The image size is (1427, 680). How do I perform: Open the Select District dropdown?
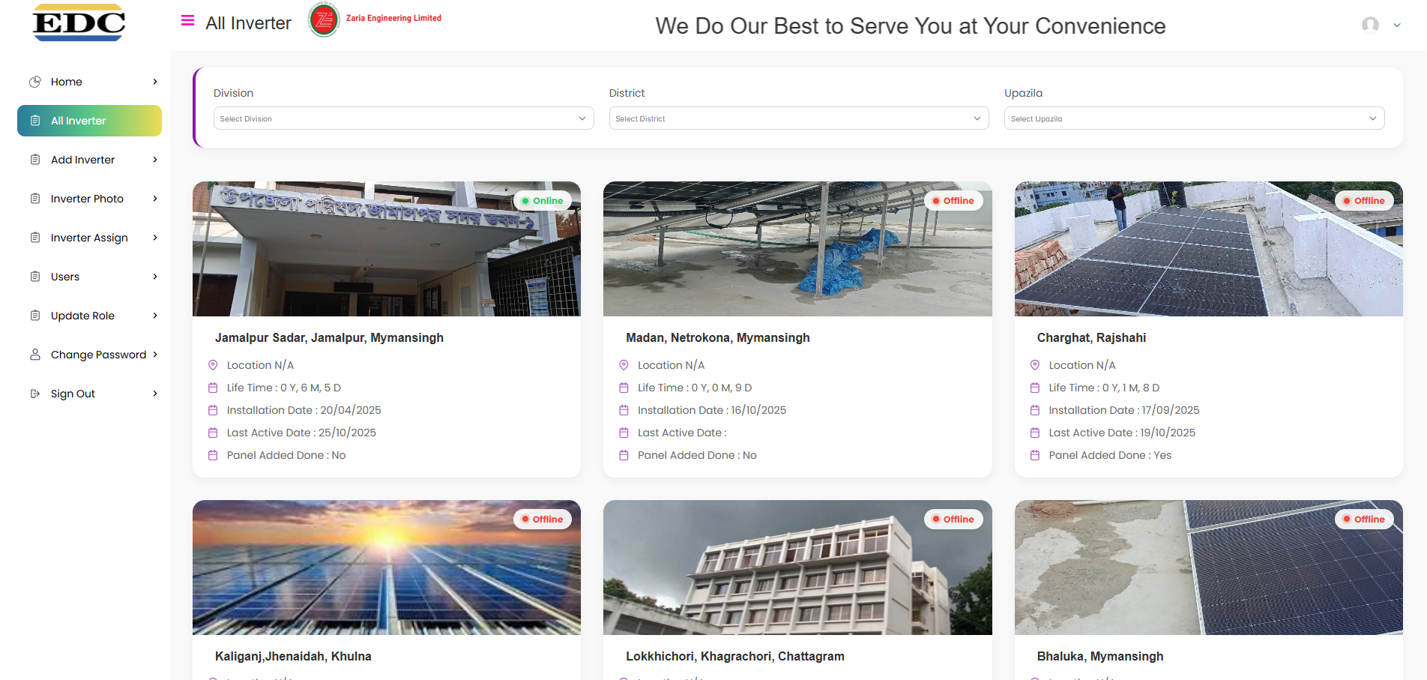(x=798, y=118)
